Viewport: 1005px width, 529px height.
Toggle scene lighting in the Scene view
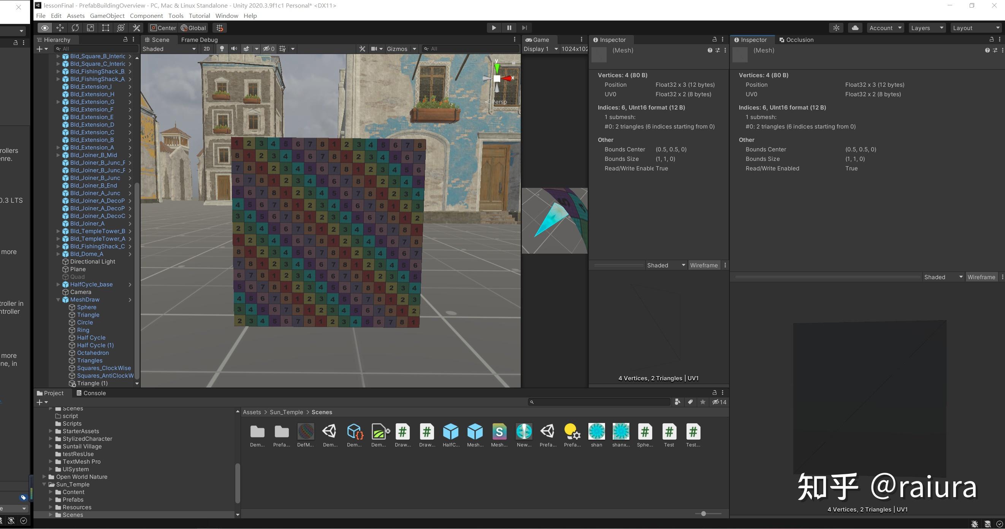tap(222, 48)
